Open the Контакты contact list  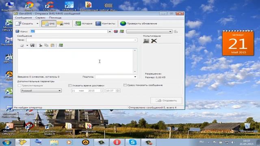point(106,24)
